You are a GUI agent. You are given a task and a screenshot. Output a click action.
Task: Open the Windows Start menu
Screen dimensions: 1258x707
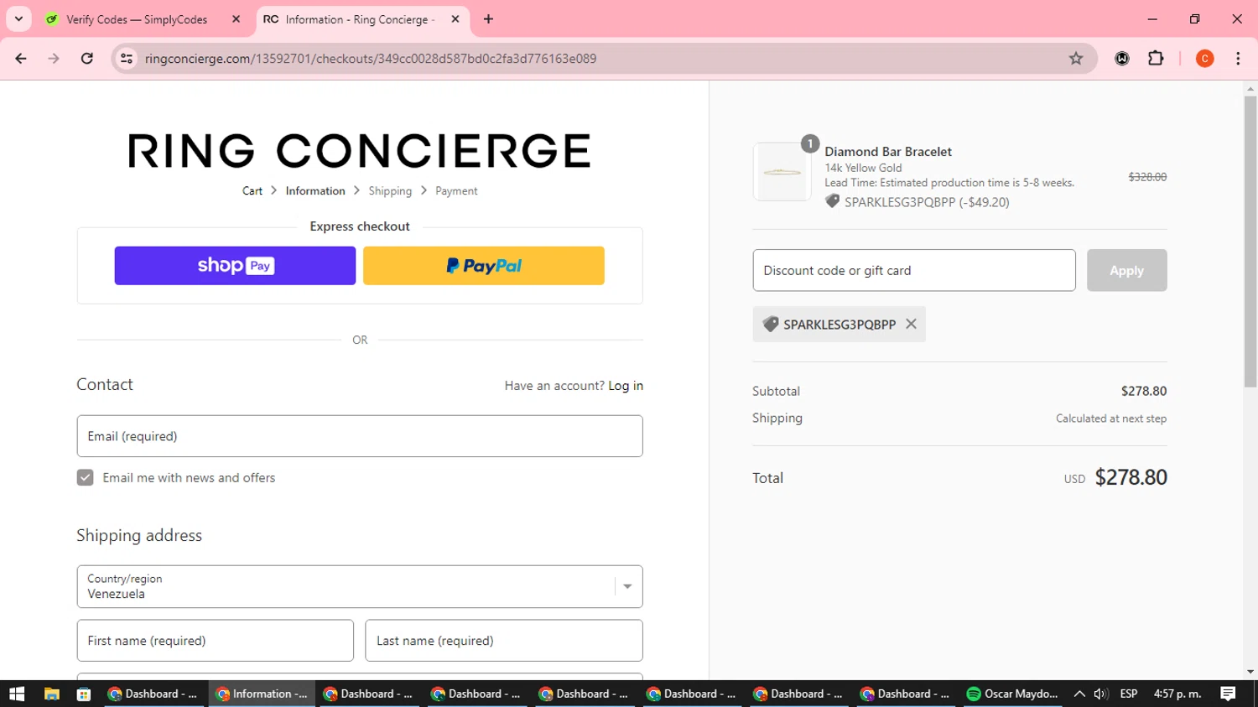pos(17,694)
